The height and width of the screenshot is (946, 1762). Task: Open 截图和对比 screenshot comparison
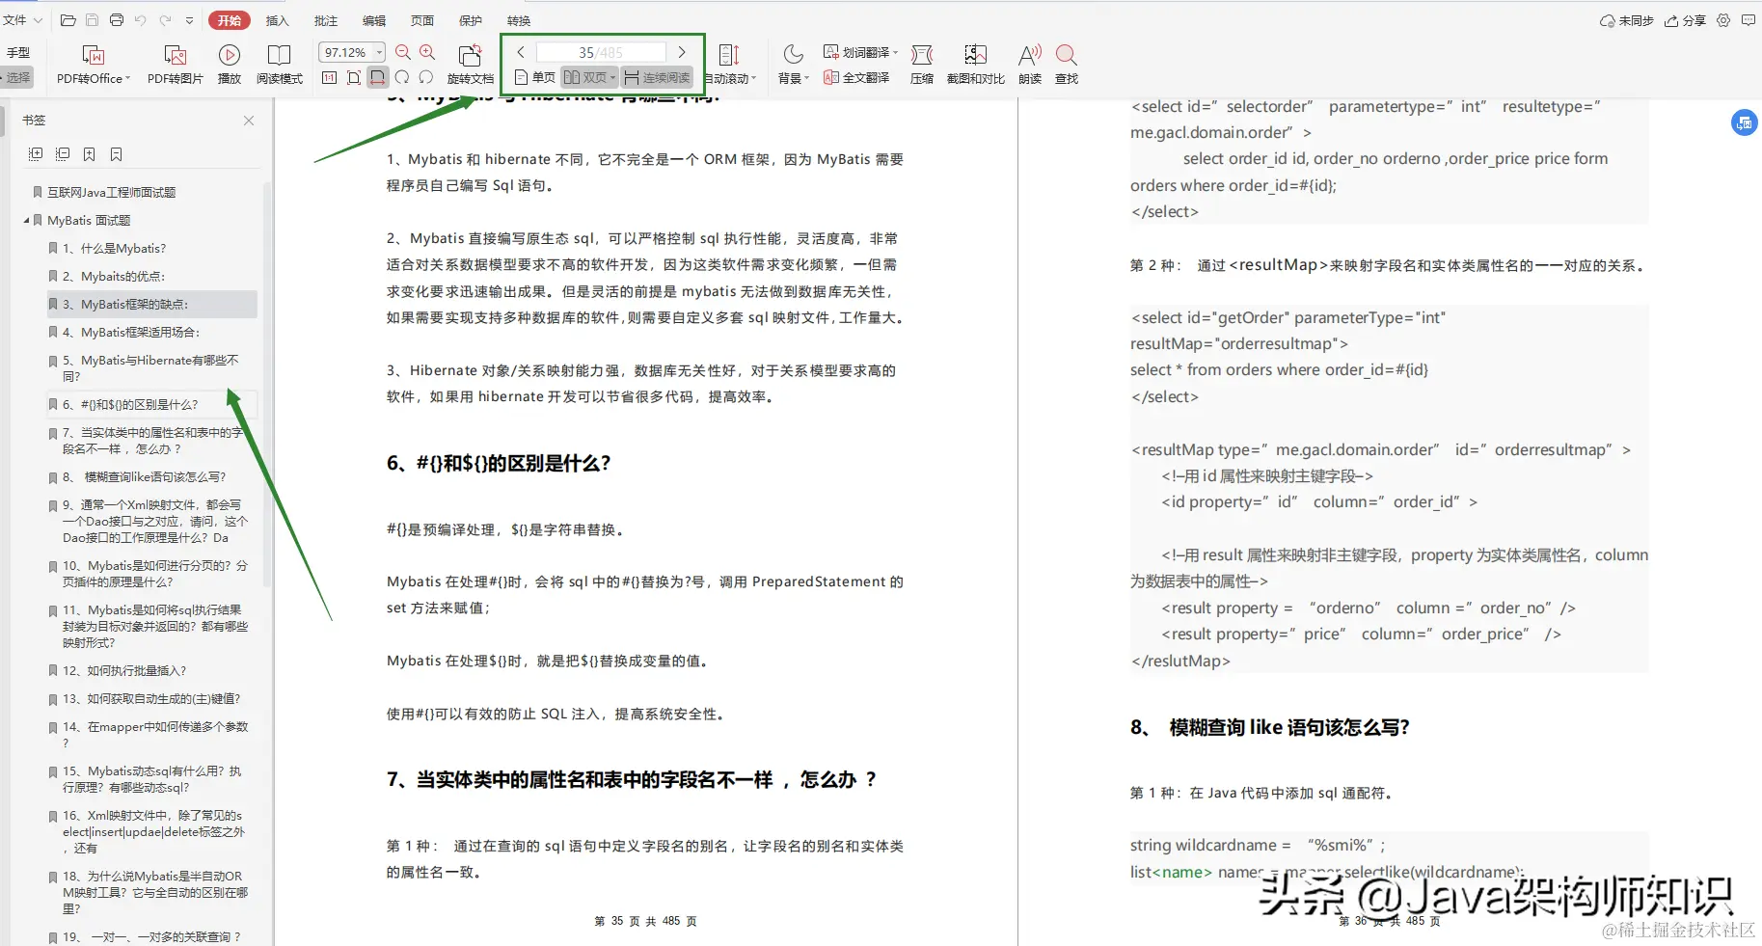pos(974,64)
